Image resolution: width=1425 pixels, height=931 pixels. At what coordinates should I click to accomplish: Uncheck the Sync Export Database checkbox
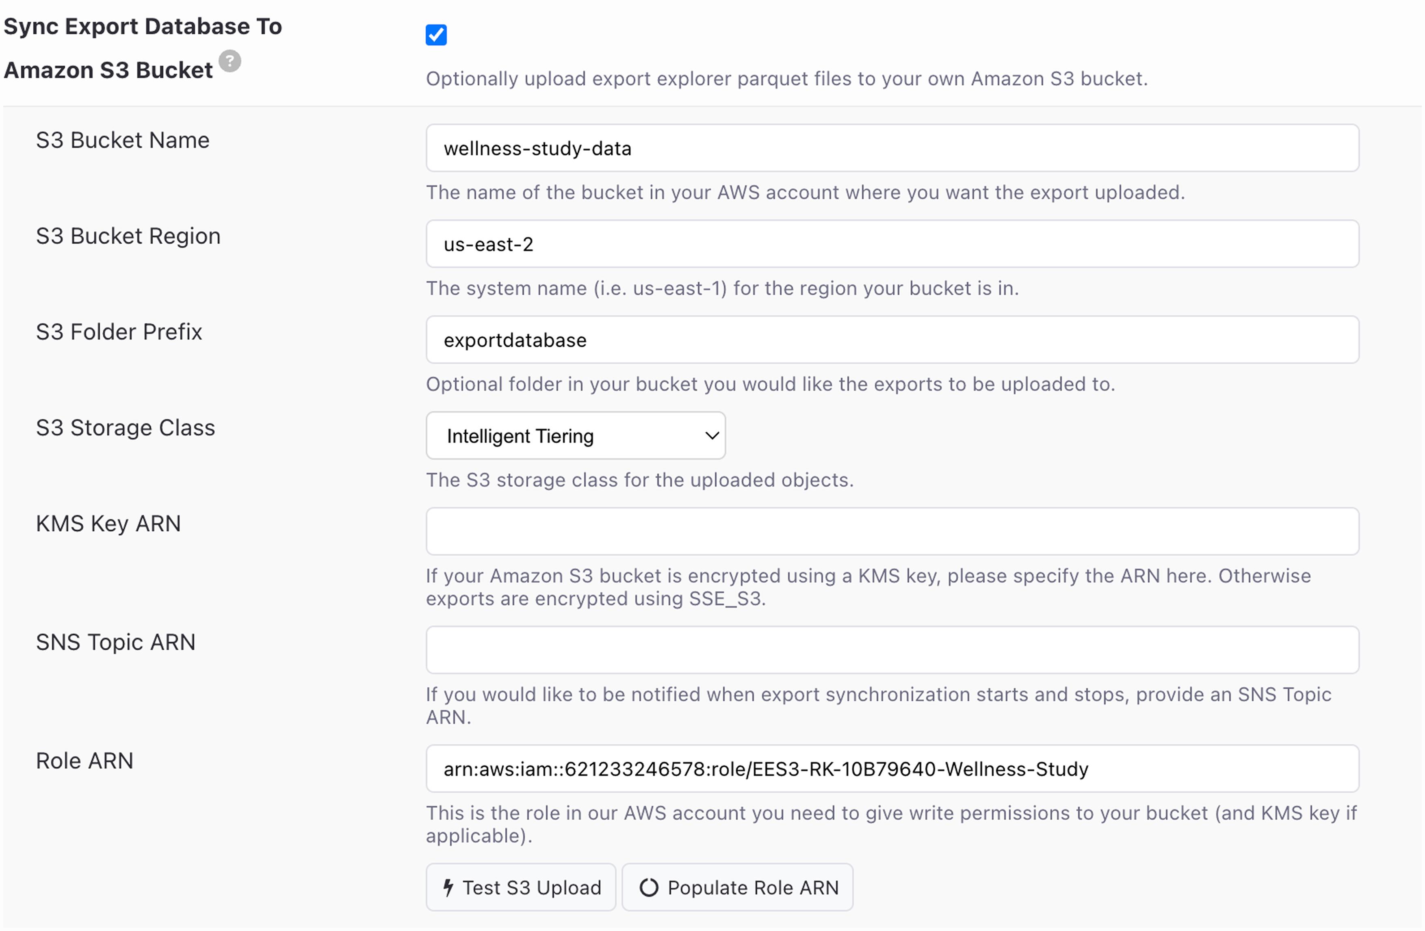pyautogui.click(x=436, y=35)
